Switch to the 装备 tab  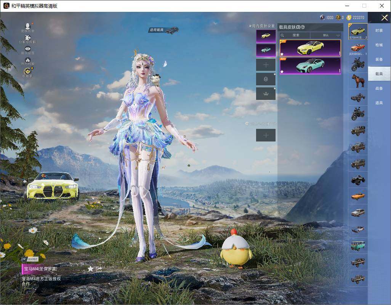379,59
